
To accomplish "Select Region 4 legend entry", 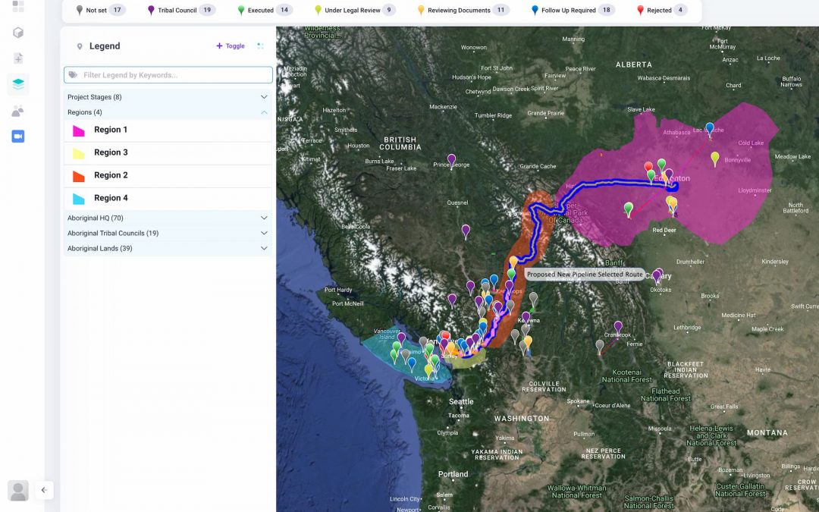I will 111,198.
